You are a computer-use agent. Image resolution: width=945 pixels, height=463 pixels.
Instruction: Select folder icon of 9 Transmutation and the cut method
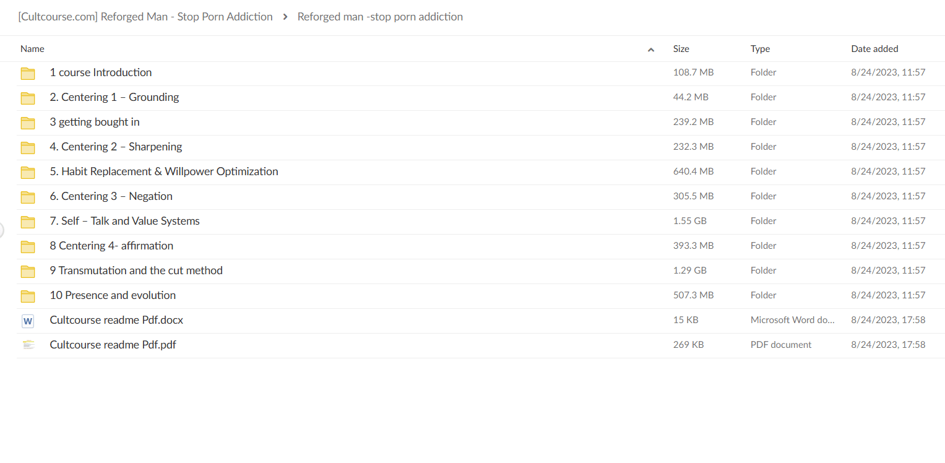click(28, 271)
